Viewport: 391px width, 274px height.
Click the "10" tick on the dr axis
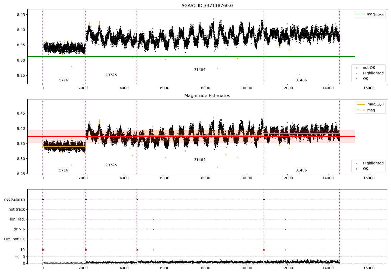(x=23, y=250)
